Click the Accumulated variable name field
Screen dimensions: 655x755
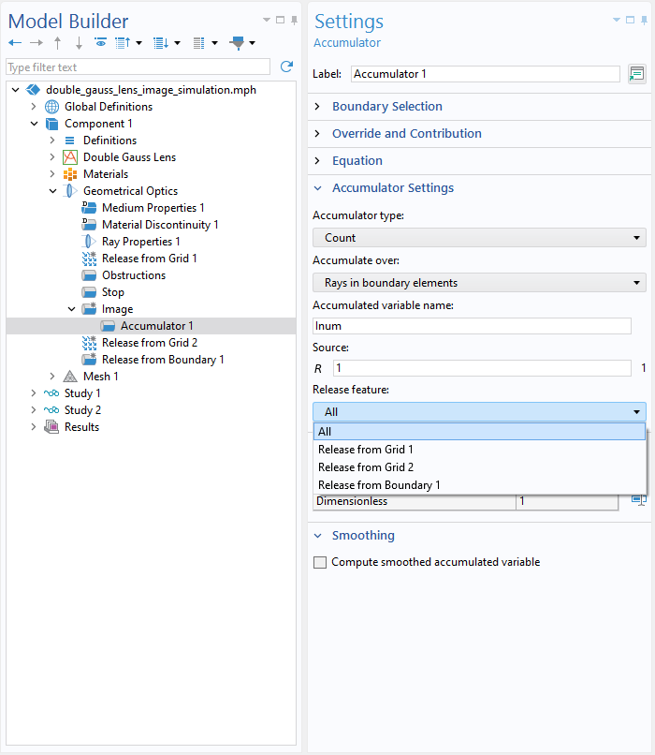click(472, 326)
